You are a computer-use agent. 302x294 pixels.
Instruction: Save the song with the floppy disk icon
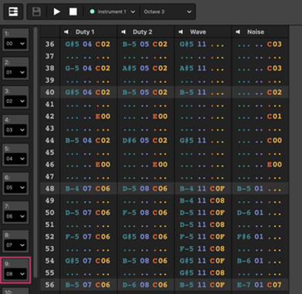click(x=36, y=12)
